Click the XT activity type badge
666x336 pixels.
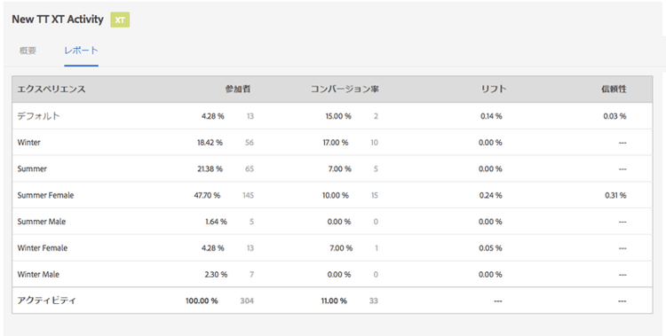point(120,20)
